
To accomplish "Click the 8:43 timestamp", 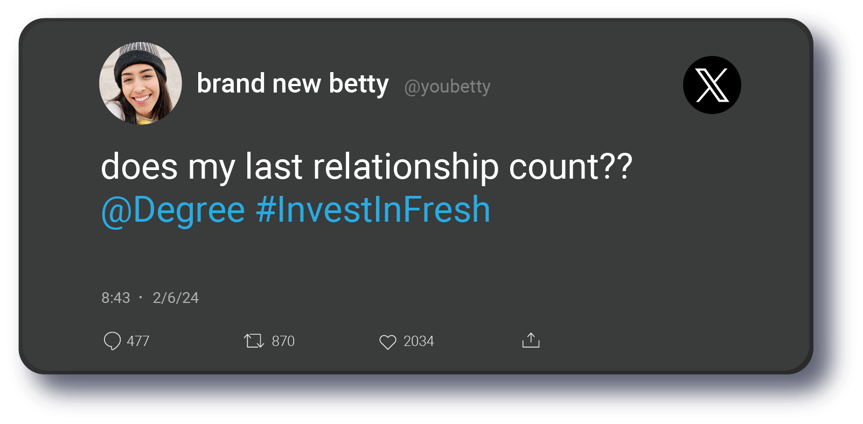I will coord(116,298).
